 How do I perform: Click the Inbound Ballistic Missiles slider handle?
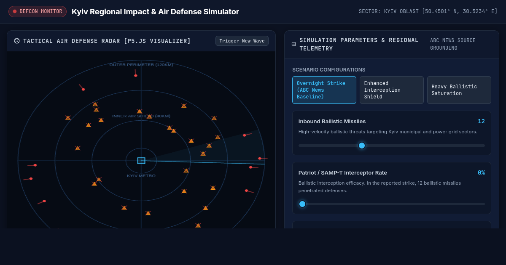[362, 146]
